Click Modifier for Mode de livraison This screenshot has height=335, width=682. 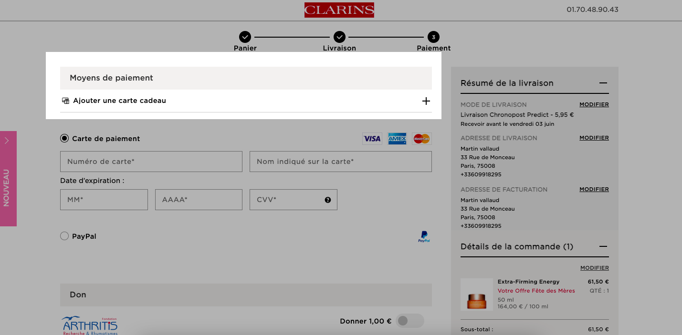(594, 104)
